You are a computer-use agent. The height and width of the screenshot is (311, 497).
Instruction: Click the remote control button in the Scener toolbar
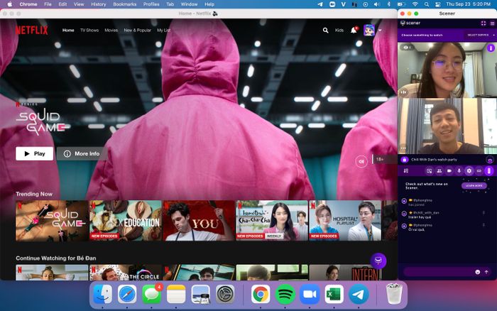tap(489, 171)
